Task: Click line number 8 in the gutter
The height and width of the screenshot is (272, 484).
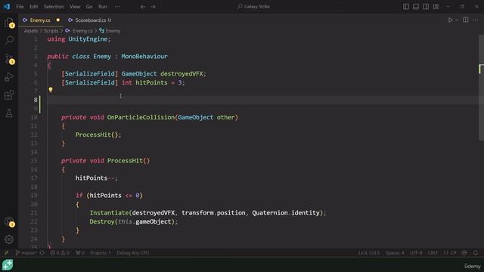Action: [x=36, y=100]
